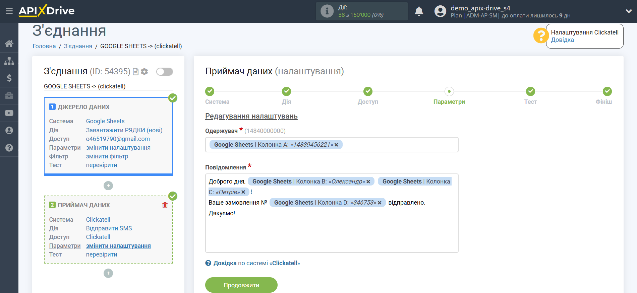Open З'єднання breadcrumb link
The height and width of the screenshot is (293, 637).
coord(78,46)
